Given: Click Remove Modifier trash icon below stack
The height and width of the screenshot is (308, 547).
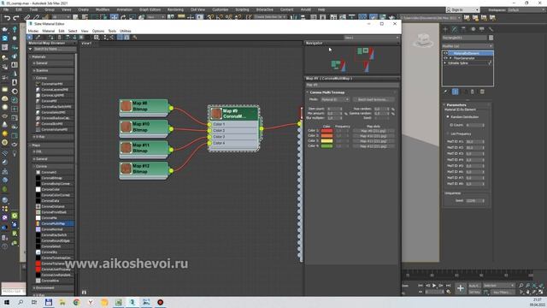Looking at the screenshot, I should point(473,92).
